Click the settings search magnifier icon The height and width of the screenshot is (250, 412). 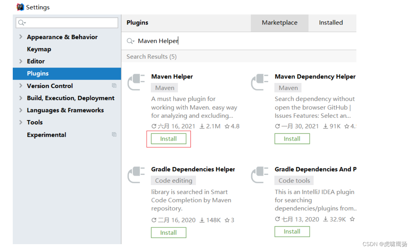21,23
